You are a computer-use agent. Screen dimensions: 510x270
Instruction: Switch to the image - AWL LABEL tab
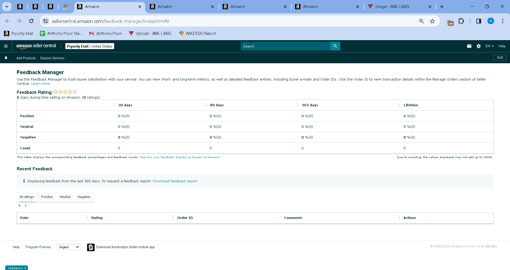pyautogui.click(x=392, y=7)
